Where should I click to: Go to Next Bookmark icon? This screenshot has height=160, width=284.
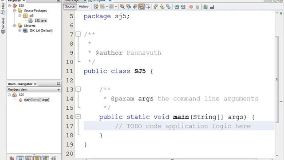pos(162,7)
